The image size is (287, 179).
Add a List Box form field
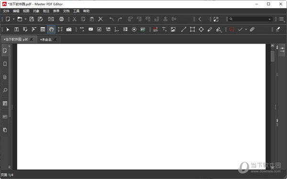[125, 29]
